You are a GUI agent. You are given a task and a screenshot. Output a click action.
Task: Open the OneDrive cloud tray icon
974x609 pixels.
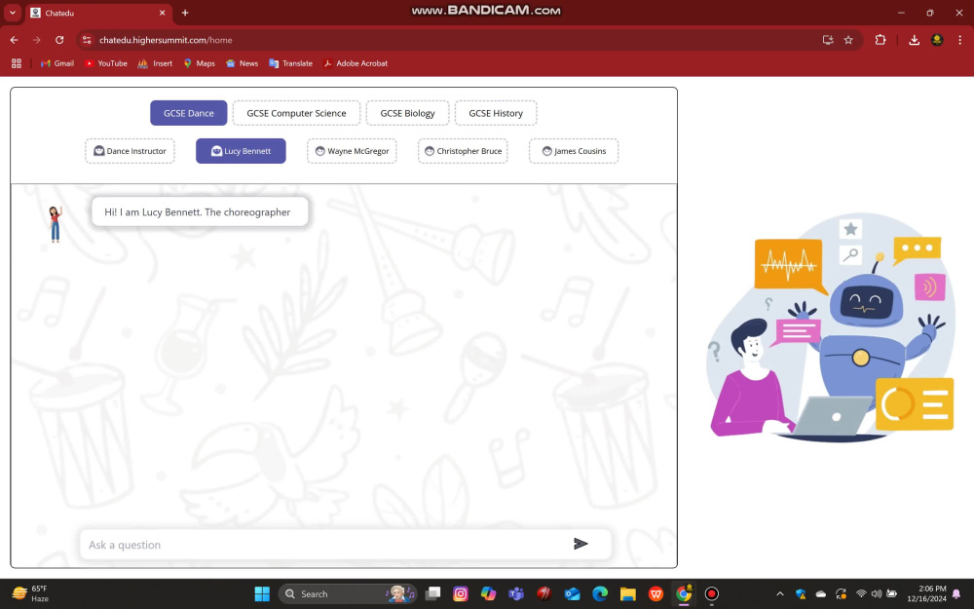[820, 594]
